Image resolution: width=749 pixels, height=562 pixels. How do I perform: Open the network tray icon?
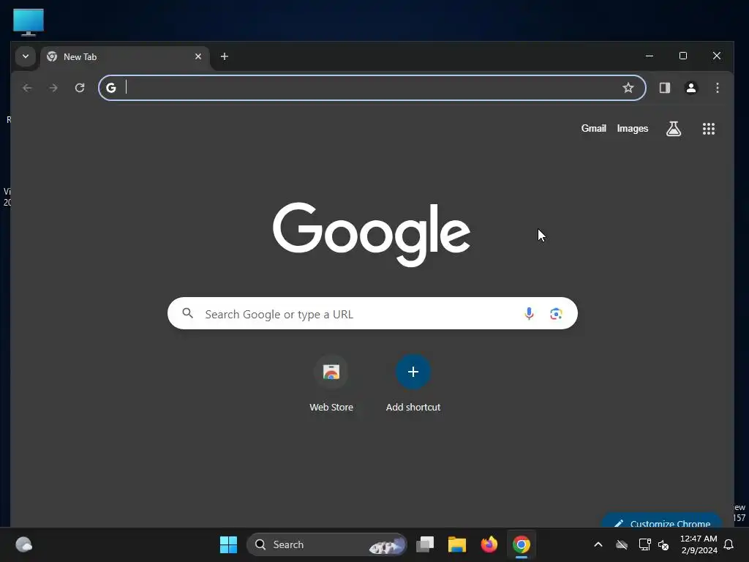tap(645, 544)
